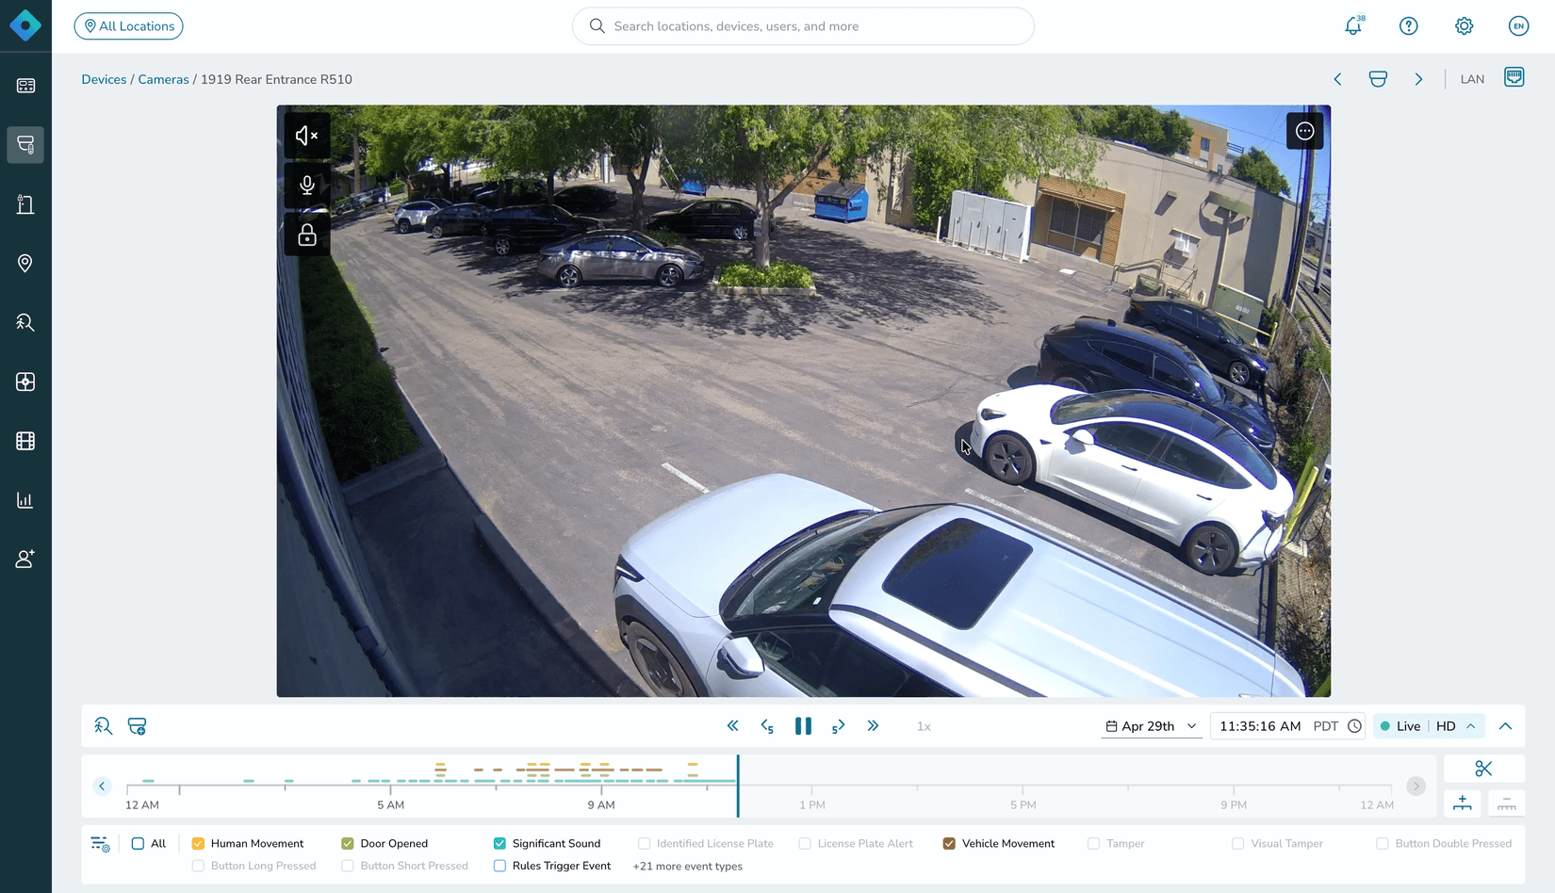Viewport: 1555px width, 893px height.
Task: Check License Plate Alert filter
Action: 805,844
